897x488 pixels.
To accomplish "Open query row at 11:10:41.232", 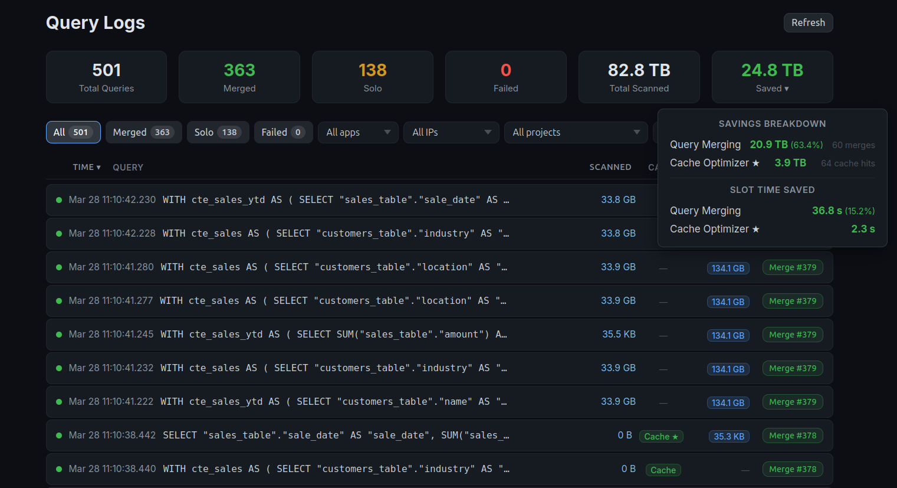I will tap(439, 368).
